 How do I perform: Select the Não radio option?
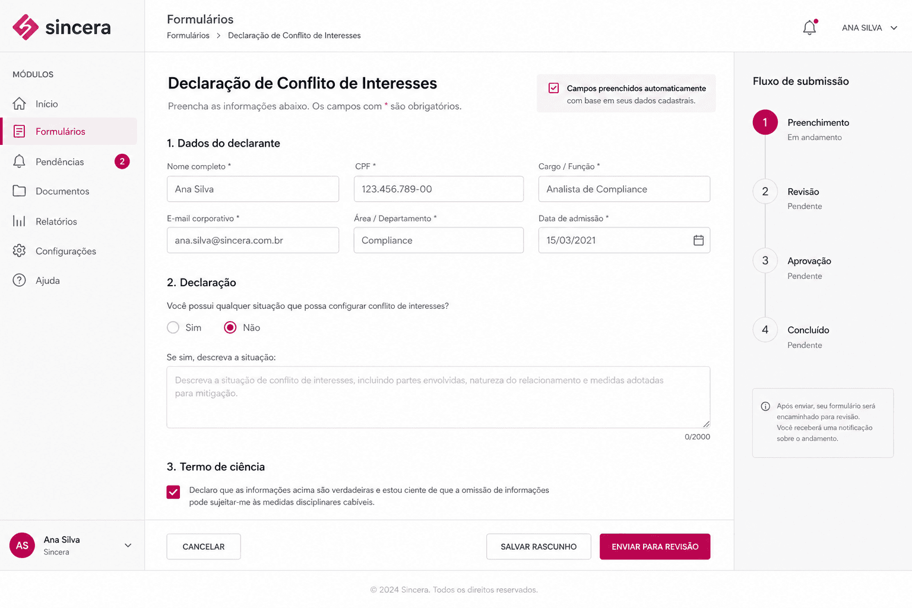230,328
